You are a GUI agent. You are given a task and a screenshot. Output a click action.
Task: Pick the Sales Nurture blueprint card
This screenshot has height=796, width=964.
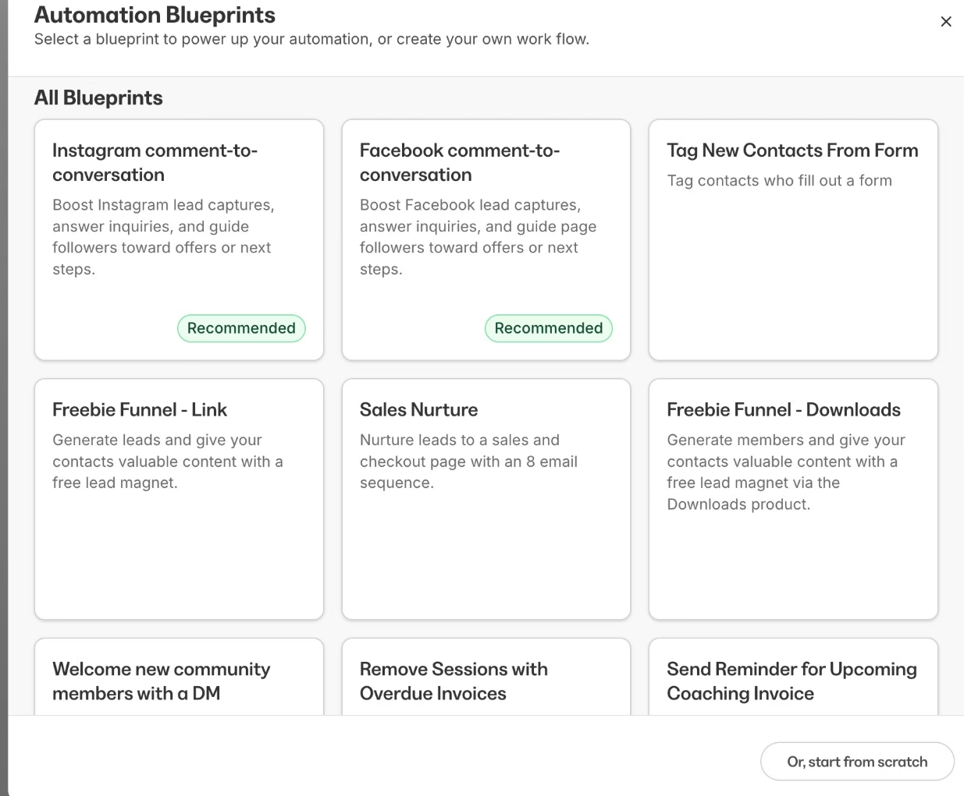(x=486, y=499)
